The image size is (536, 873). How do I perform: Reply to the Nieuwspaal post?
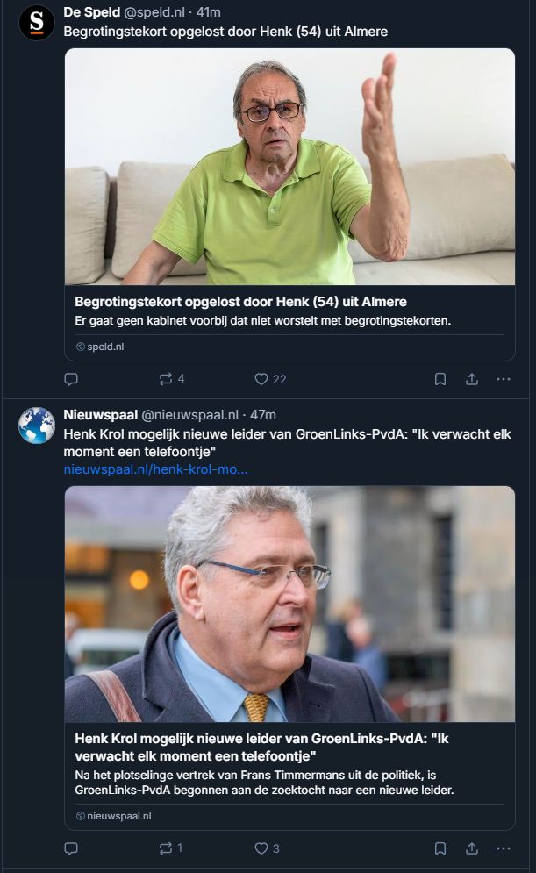tap(71, 848)
